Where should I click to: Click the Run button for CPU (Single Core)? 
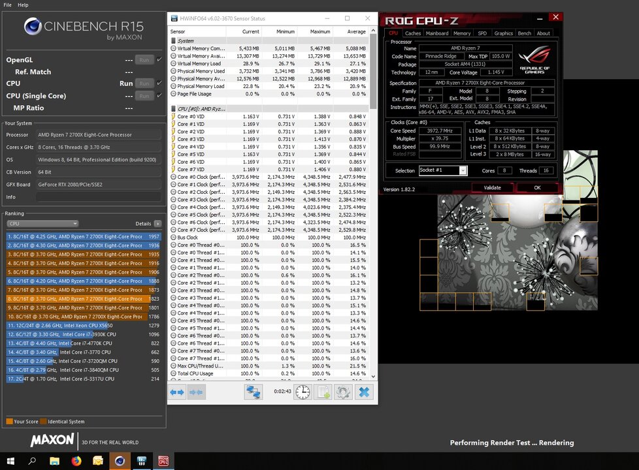point(144,96)
